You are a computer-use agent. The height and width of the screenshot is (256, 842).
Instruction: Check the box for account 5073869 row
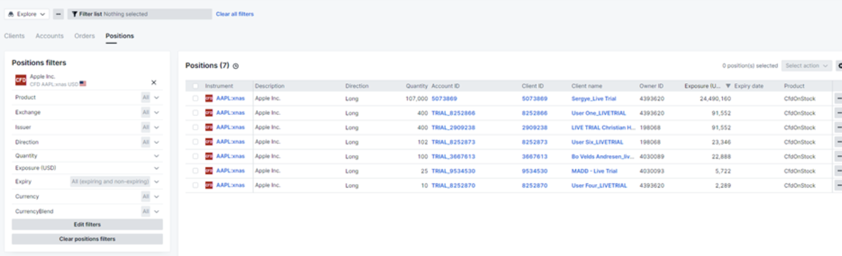[x=195, y=99]
